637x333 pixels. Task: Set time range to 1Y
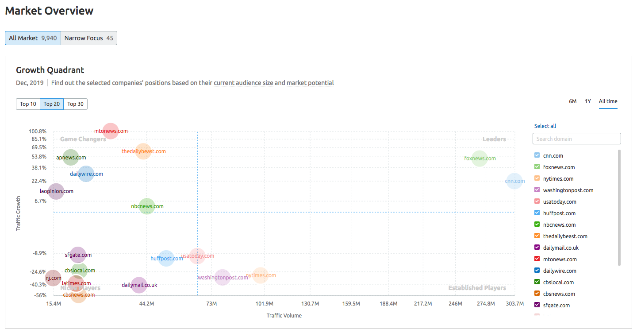(x=588, y=101)
